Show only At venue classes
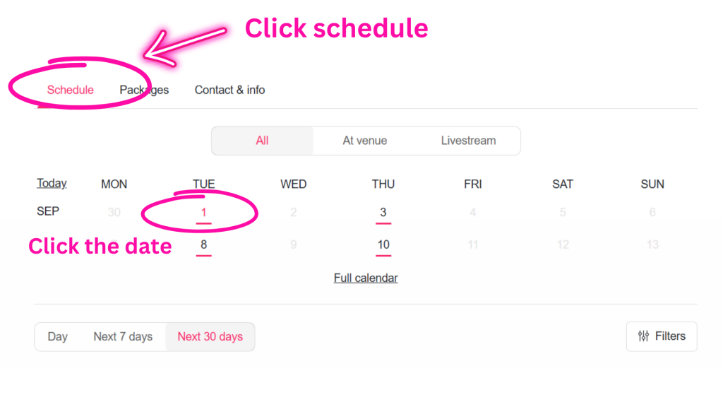 [x=364, y=141]
